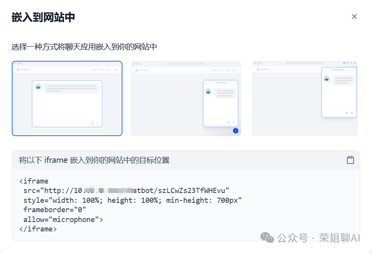The image size is (372, 253).
Task: Click robot avatar in the middle preview
Action: [x=208, y=91]
